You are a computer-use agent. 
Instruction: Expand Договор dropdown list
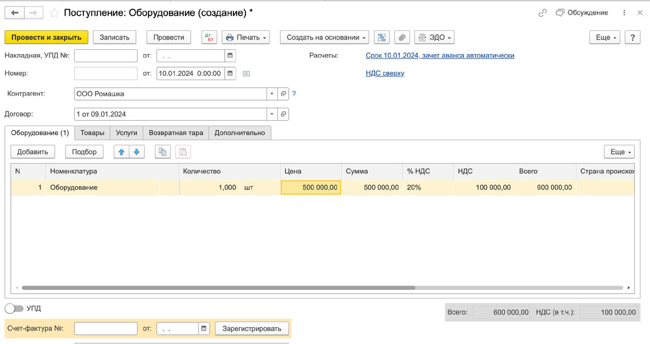[272, 114]
